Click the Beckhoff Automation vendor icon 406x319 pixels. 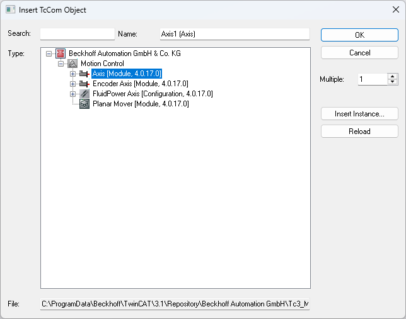click(x=61, y=53)
